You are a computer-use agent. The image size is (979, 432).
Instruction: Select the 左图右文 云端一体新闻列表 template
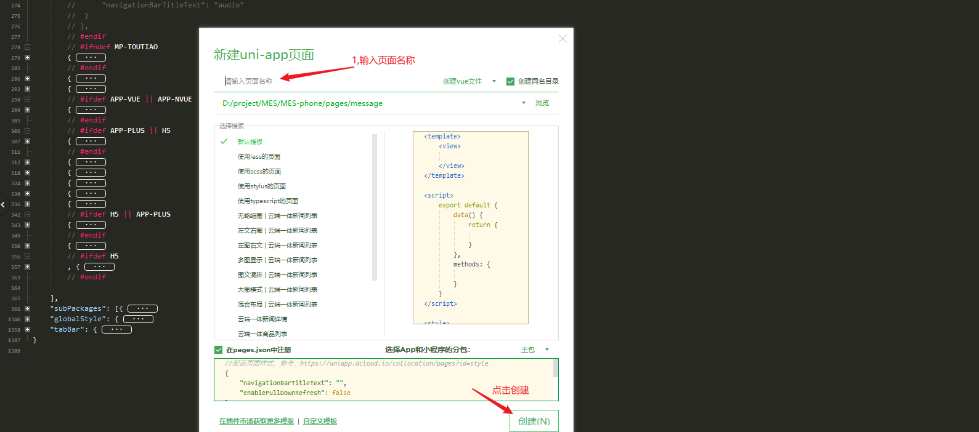(x=278, y=245)
